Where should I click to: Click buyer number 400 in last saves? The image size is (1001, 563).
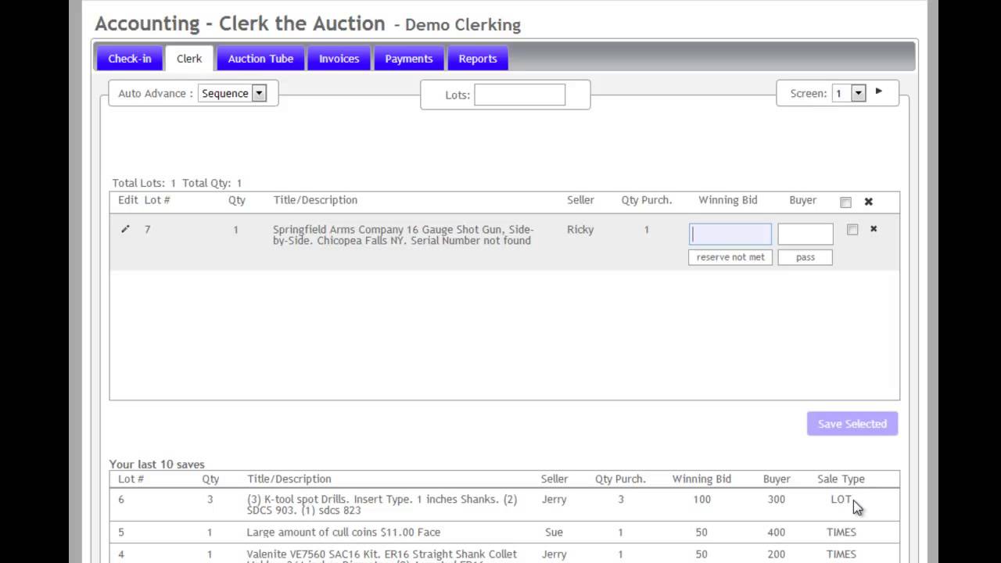(x=777, y=532)
